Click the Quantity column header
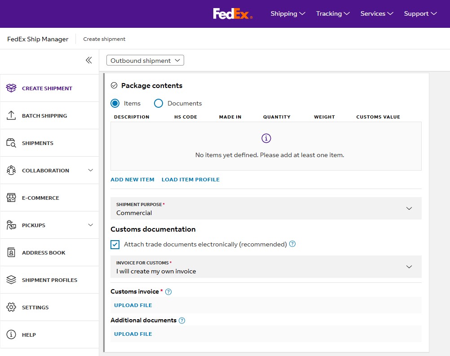 [277, 117]
